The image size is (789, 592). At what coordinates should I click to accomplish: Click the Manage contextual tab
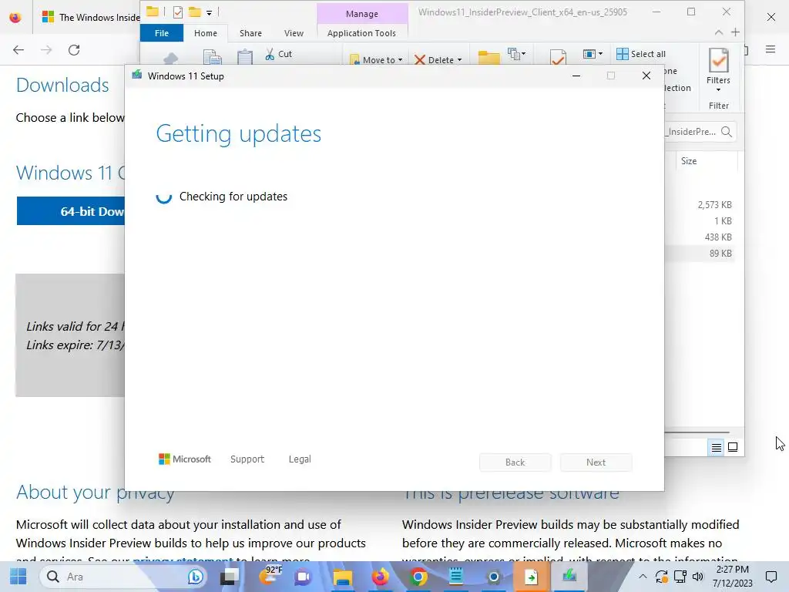[362, 14]
